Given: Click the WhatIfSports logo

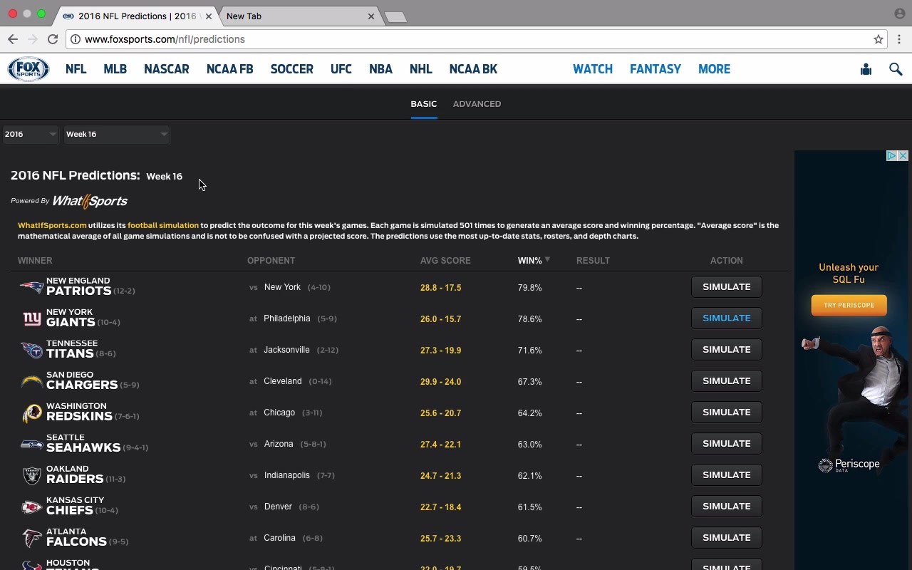Looking at the screenshot, I should pyautogui.click(x=90, y=201).
